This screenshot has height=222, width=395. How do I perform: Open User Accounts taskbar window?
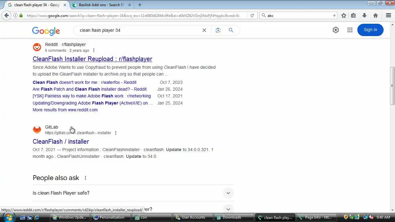193,217
